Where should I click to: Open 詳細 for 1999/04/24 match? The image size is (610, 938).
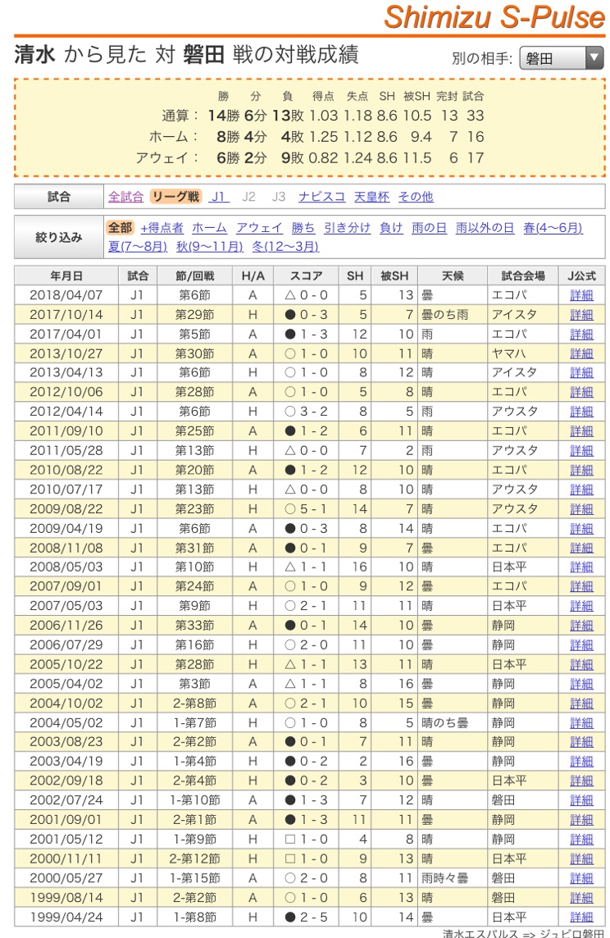(x=581, y=917)
